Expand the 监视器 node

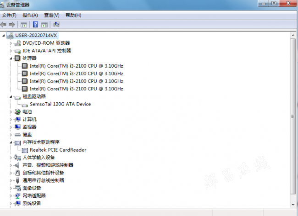(x=11, y=127)
